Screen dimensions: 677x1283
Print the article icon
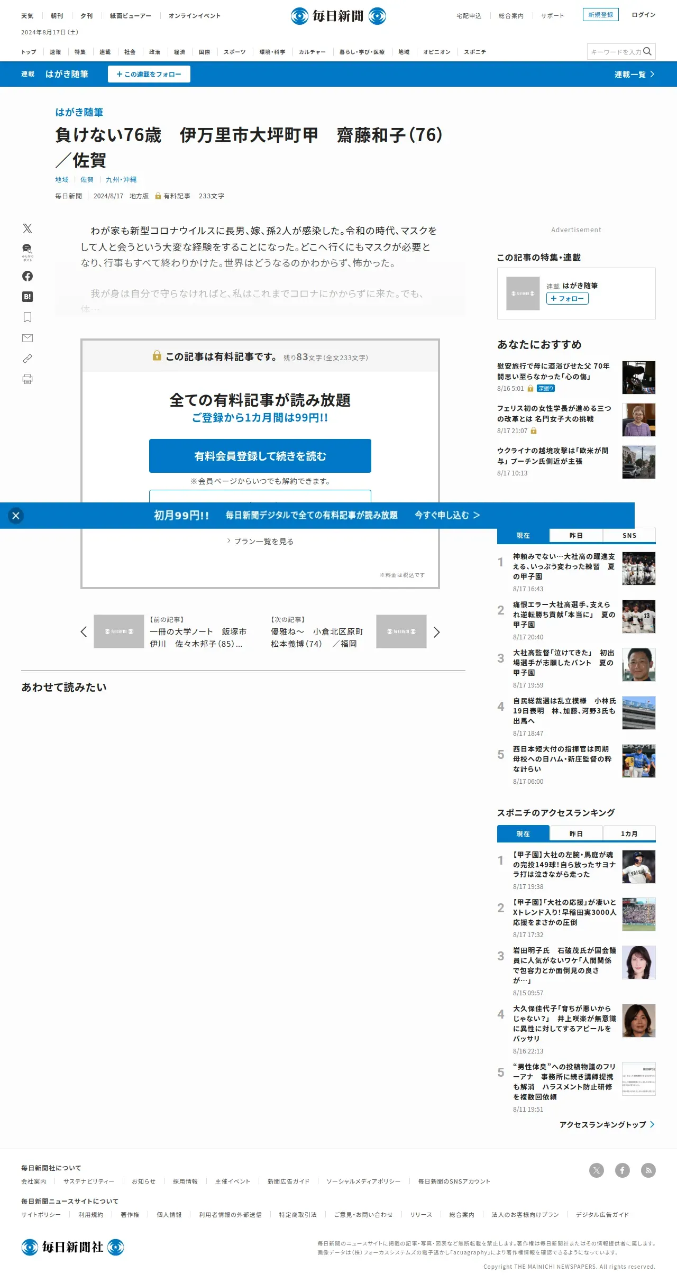28,379
